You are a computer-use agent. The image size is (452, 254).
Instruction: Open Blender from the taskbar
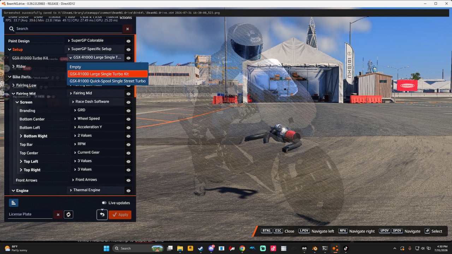315,248
